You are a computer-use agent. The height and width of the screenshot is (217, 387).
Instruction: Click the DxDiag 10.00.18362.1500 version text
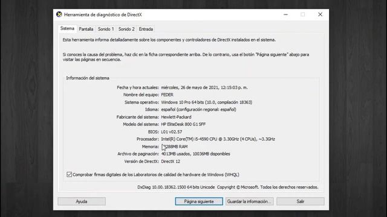(176, 187)
